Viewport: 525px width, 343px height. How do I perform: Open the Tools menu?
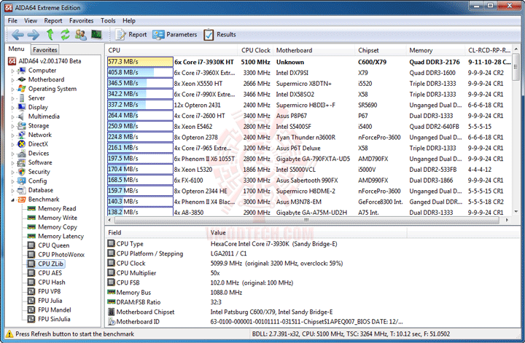pyautogui.click(x=108, y=20)
